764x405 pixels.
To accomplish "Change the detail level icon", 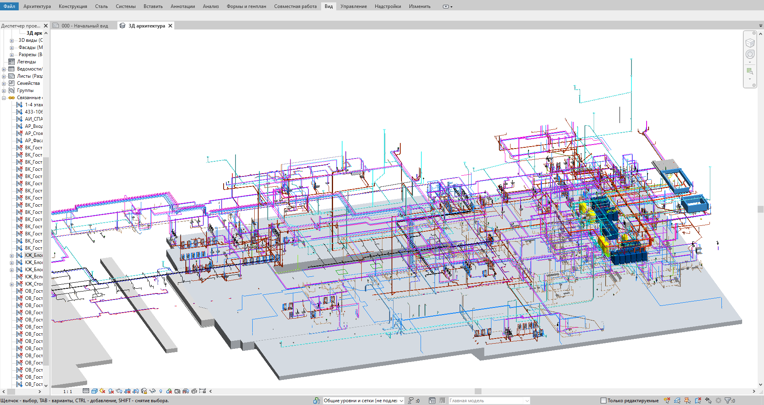I will click(86, 391).
